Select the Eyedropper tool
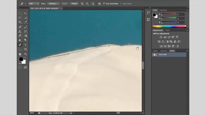This screenshot has width=206, height=115. [x=25, y=22]
